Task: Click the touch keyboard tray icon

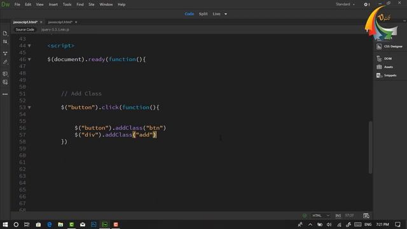Action: [357, 225]
